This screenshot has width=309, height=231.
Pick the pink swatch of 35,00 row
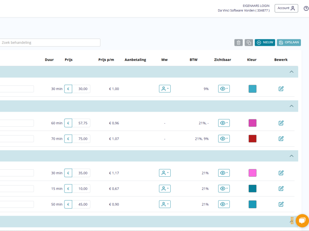click(253, 173)
